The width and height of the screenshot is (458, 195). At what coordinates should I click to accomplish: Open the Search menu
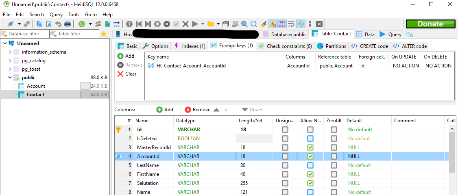37,14
